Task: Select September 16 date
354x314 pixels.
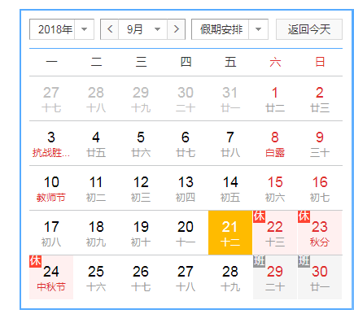Action: [320, 188]
